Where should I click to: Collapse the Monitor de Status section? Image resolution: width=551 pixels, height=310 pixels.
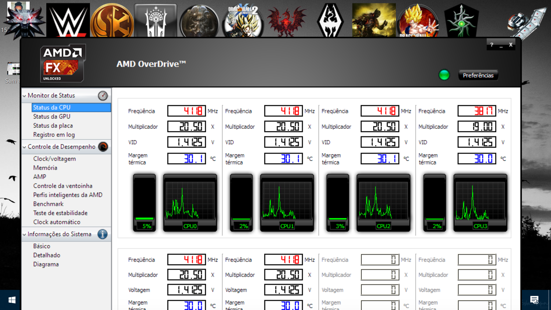pyautogui.click(x=24, y=96)
